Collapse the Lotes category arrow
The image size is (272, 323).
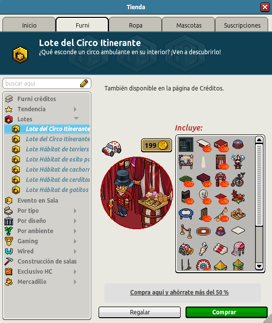pyautogui.click(x=76, y=118)
